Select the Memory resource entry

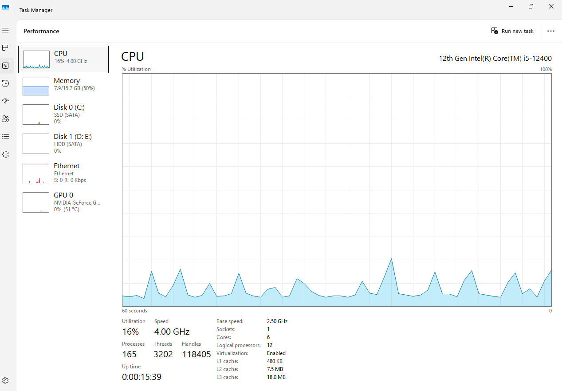coord(63,87)
